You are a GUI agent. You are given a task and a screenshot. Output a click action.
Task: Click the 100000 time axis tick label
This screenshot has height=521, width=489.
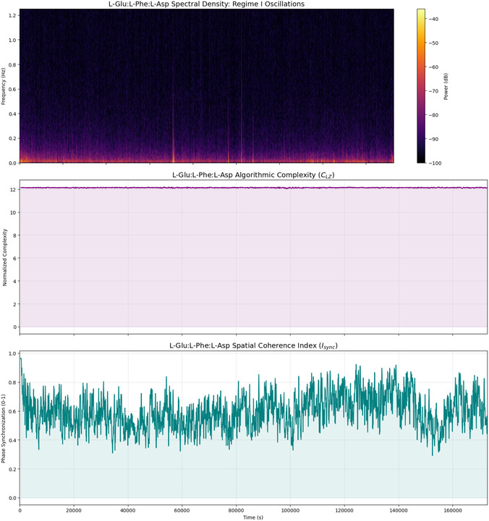(x=290, y=510)
